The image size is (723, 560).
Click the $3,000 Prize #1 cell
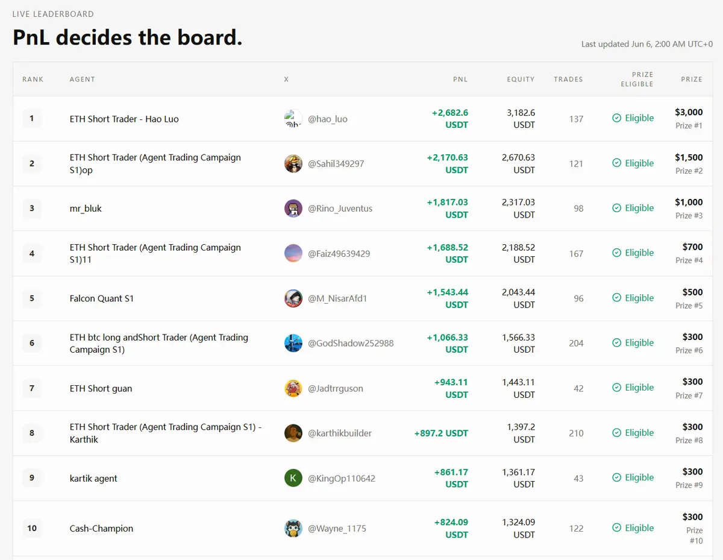point(689,119)
